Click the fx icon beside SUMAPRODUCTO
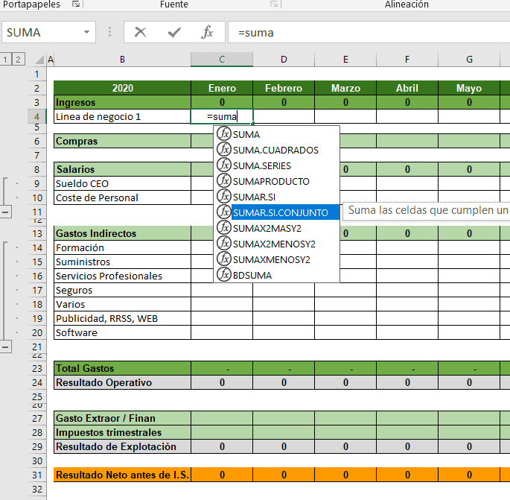Image resolution: width=510 pixels, height=500 pixels. tap(224, 180)
